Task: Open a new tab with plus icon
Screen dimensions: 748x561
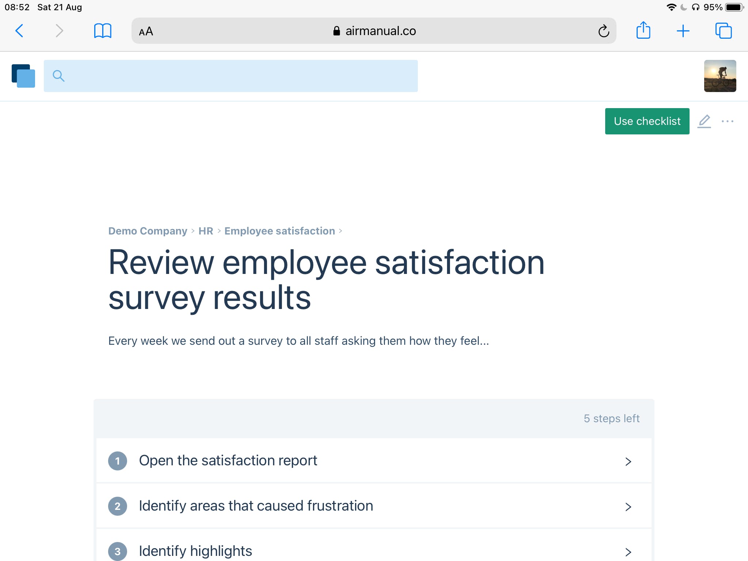Action: coord(683,31)
